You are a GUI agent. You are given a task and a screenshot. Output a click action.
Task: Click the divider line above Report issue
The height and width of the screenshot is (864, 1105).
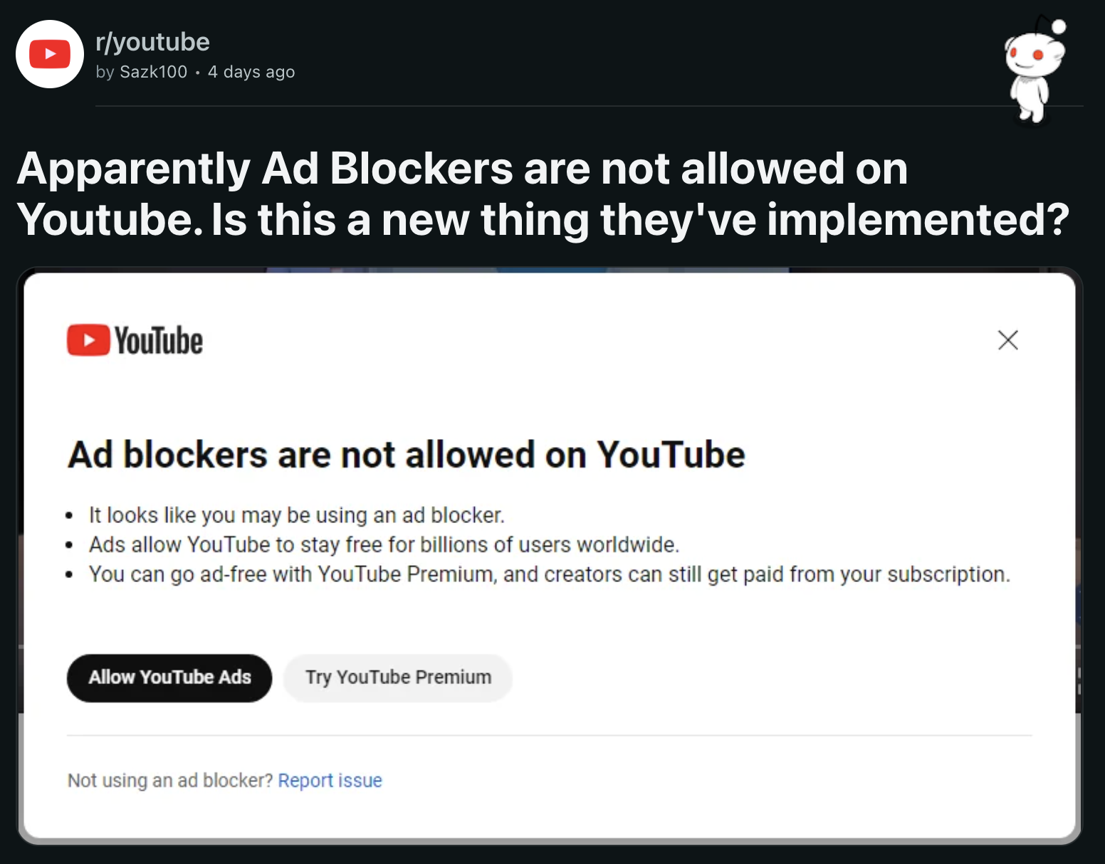point(549,735)
